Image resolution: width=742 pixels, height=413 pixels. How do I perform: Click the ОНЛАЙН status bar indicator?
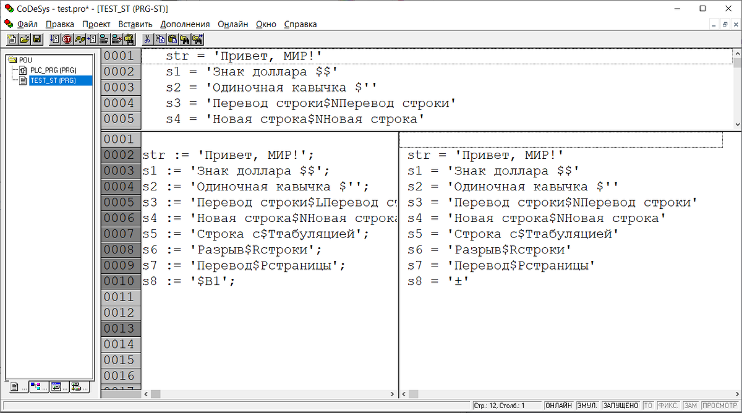(x=558, y=406)
